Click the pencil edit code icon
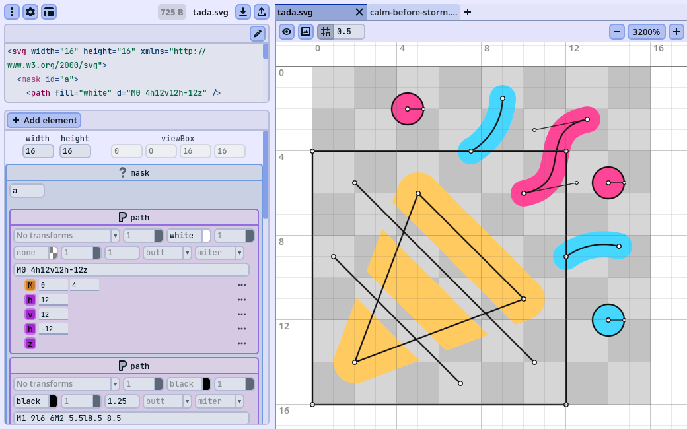The height and width of the screenshot is (429, 687). point(258,34)
